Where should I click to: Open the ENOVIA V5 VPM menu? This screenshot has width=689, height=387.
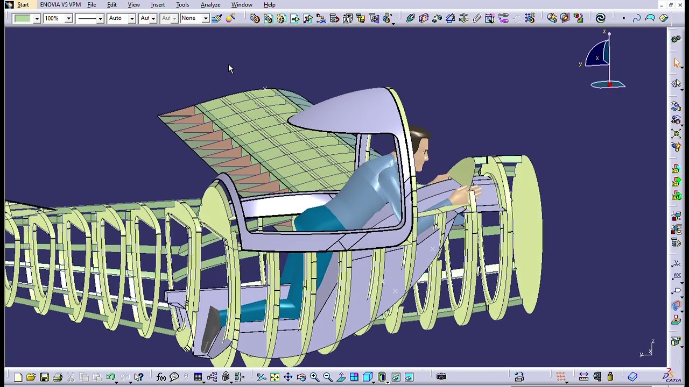60,5
